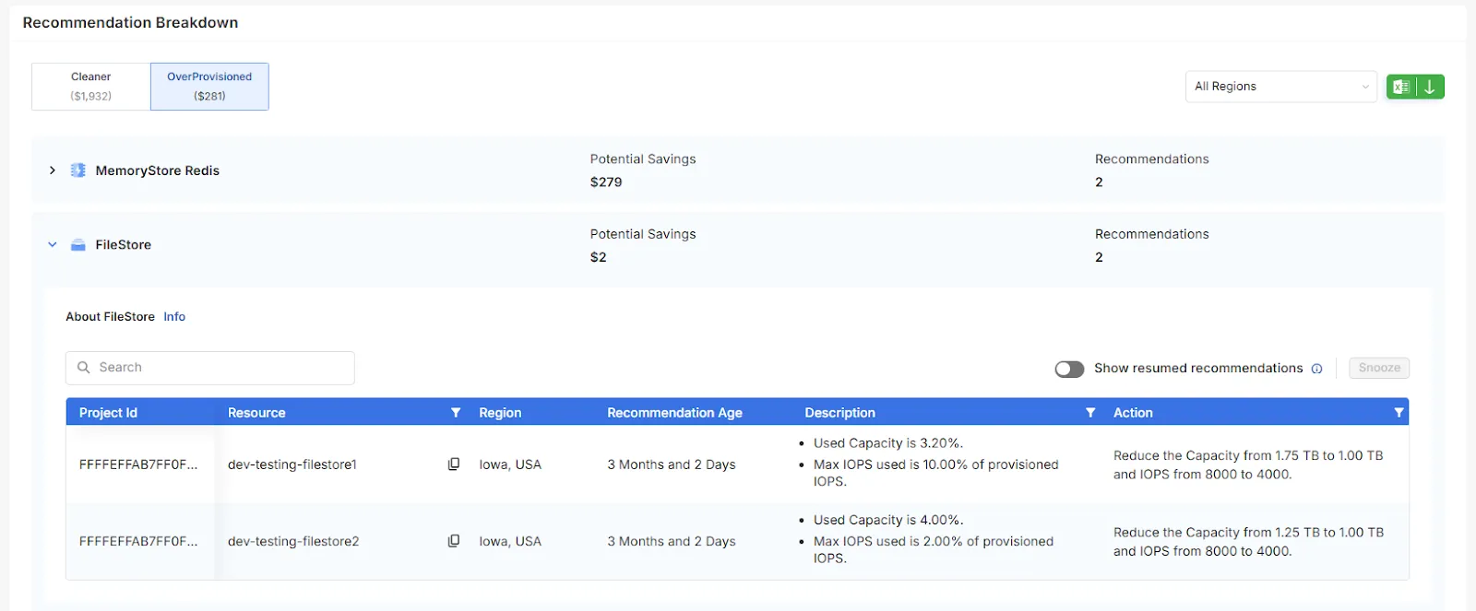Click the Recommendation Age column header

tap(674, 413)
